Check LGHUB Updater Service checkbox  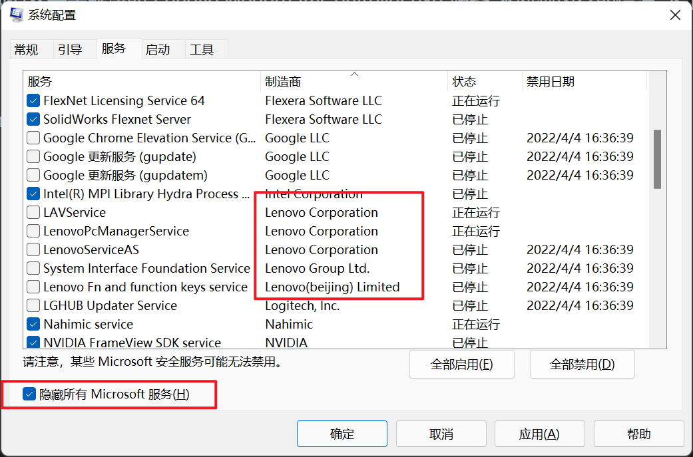[x=33, y=305]
